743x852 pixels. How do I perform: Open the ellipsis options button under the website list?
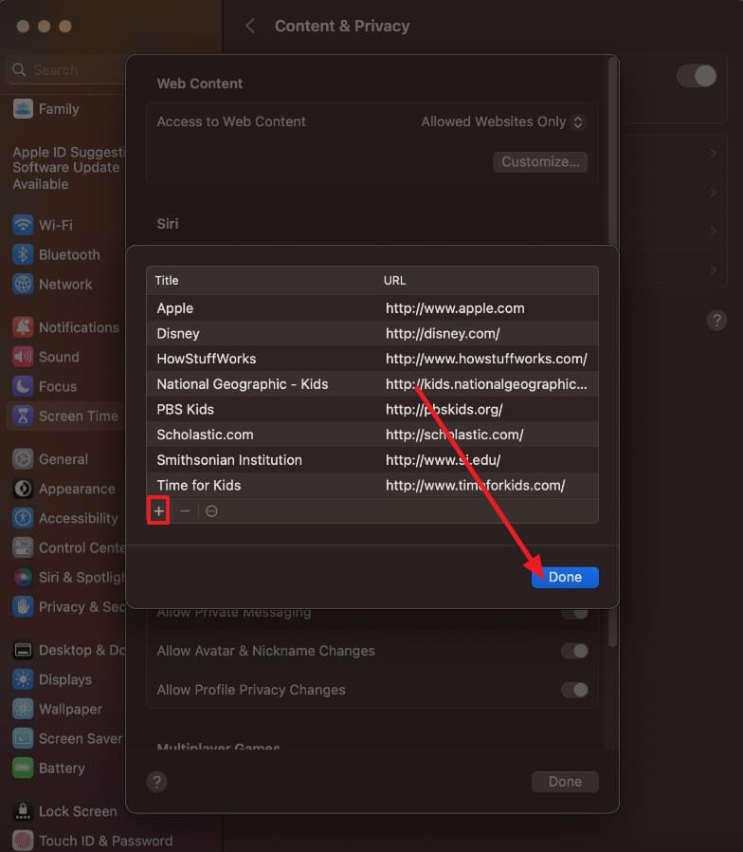[211, 510]
